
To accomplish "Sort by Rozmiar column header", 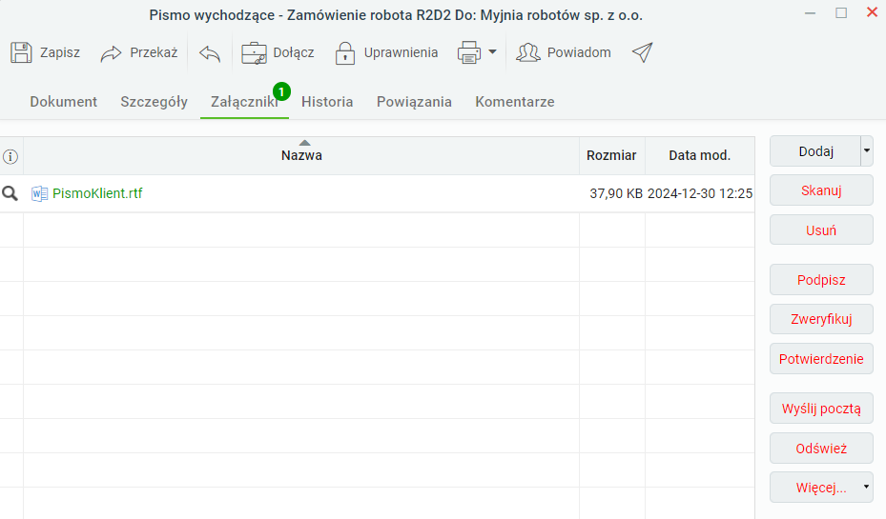I will pos(611,156).
